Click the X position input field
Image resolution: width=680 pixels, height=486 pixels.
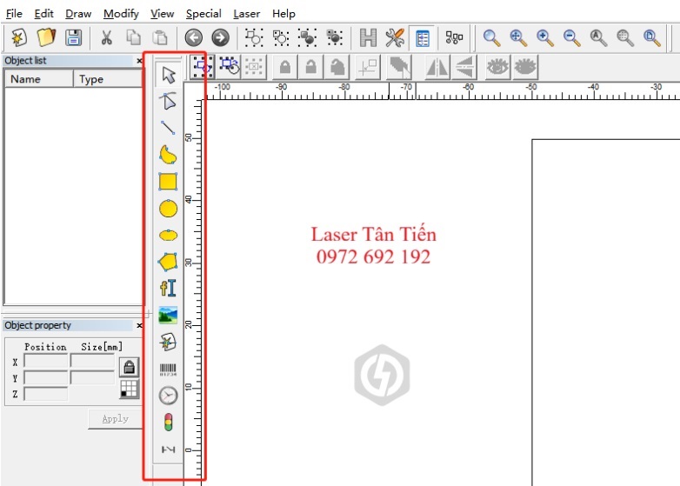click(46, 362)
